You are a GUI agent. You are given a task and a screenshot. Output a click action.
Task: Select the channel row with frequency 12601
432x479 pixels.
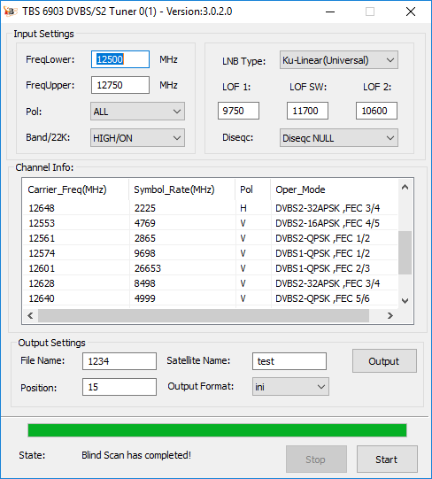point(211,268)
